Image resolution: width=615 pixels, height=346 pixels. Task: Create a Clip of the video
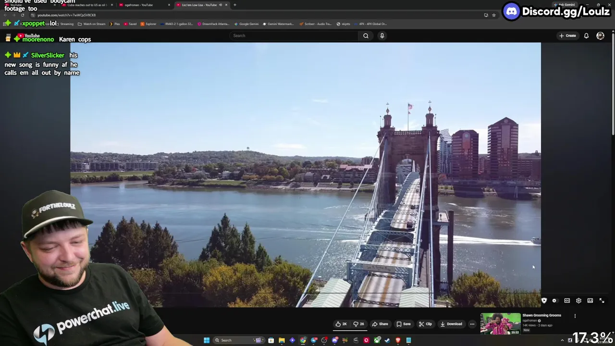pos(425,324)
